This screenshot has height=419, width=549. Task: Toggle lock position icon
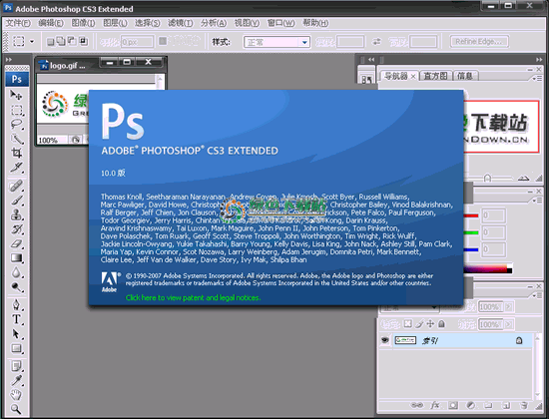click(x=430, y=324)
